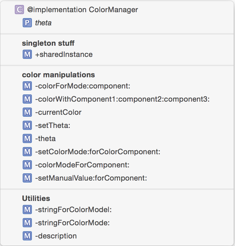Click the method icon beside +sharedInstance

[27, 54]
